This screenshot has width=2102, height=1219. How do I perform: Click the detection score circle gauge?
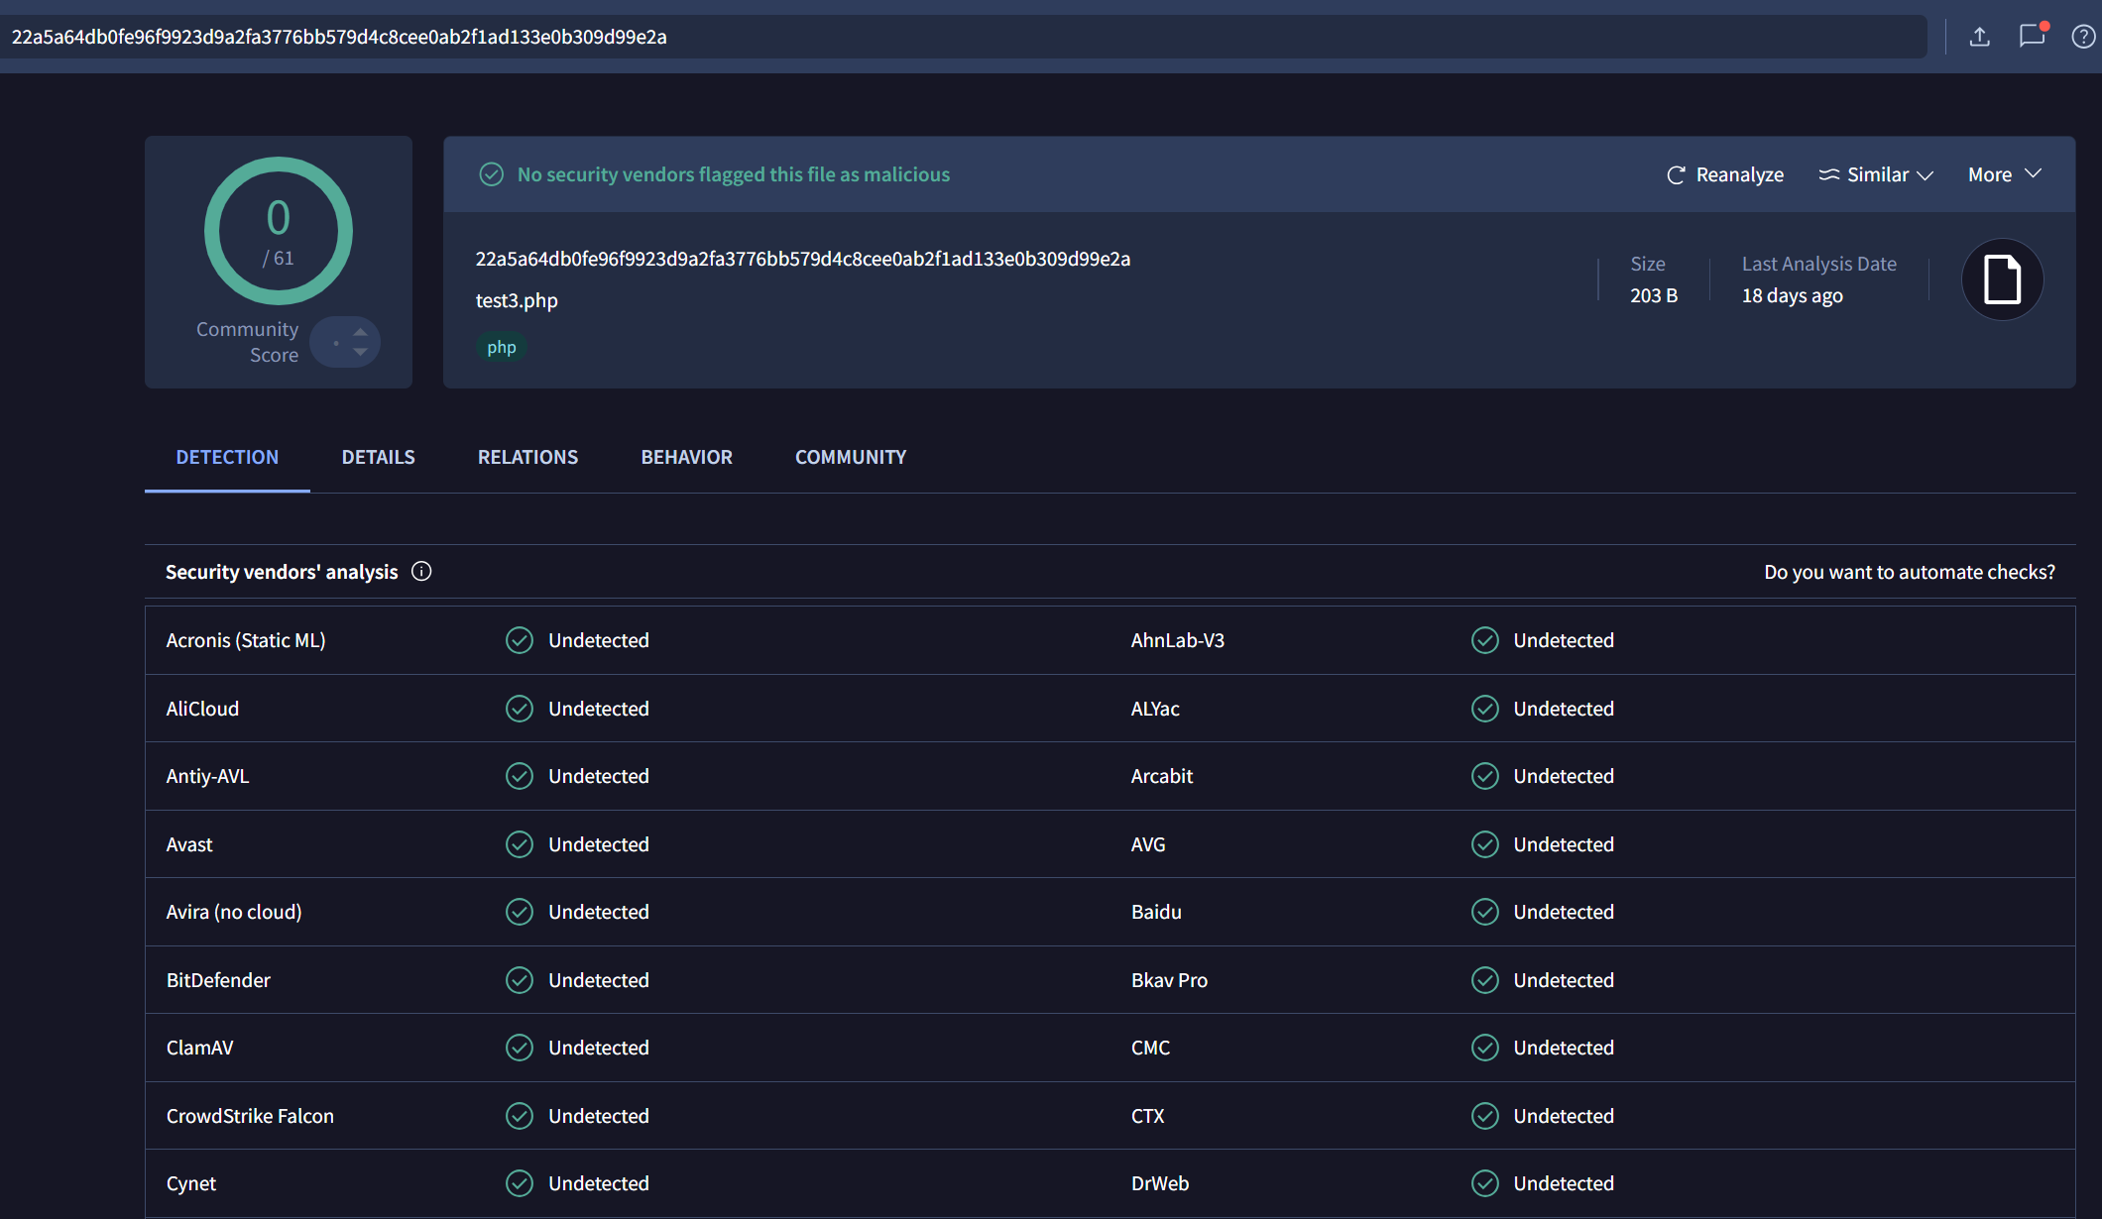tap(279, 231)
